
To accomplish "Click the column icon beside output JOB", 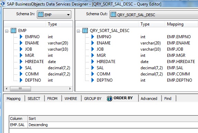I will coord(93,49).
